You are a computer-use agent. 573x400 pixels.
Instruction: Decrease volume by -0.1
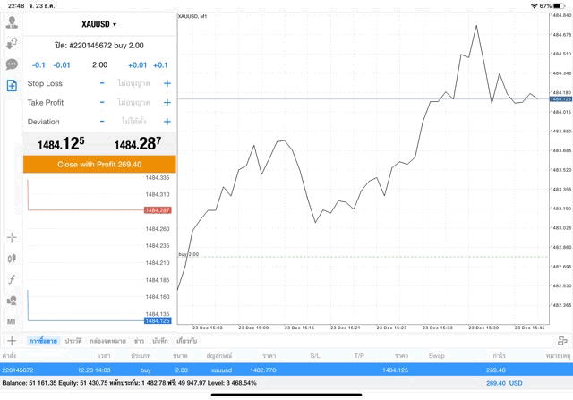point(38,64)
